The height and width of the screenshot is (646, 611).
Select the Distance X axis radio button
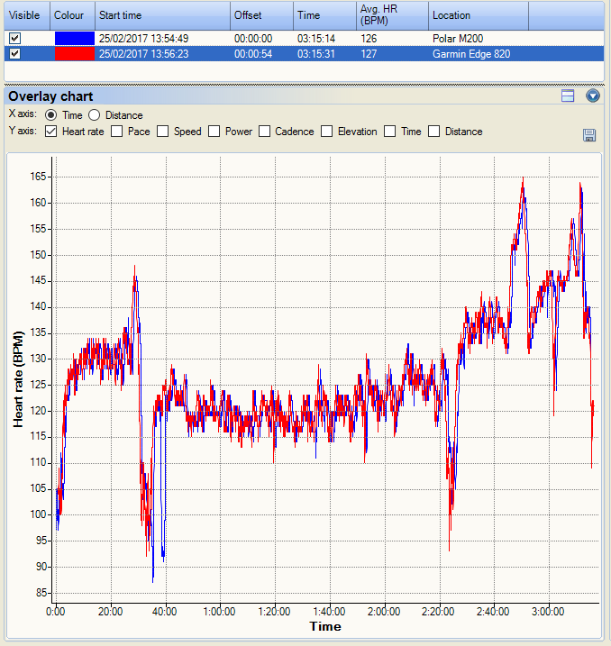[94, 115]
